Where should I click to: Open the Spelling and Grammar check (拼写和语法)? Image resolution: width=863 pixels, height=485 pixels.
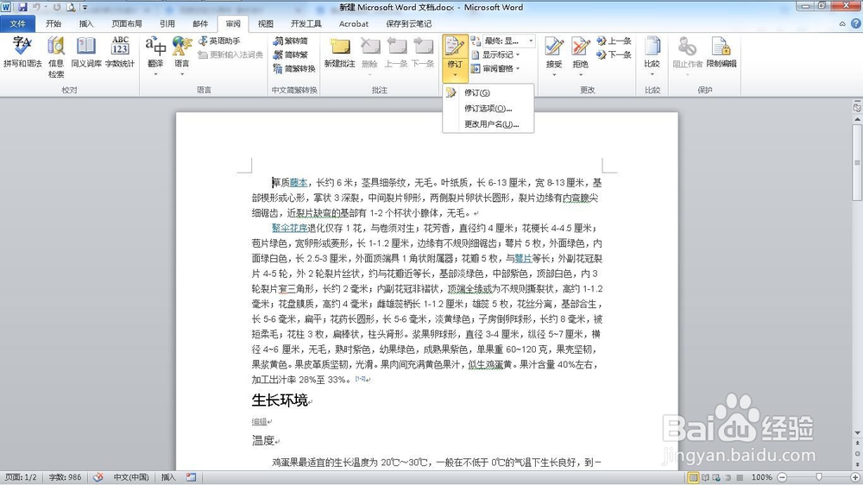[x=22, y=53]
